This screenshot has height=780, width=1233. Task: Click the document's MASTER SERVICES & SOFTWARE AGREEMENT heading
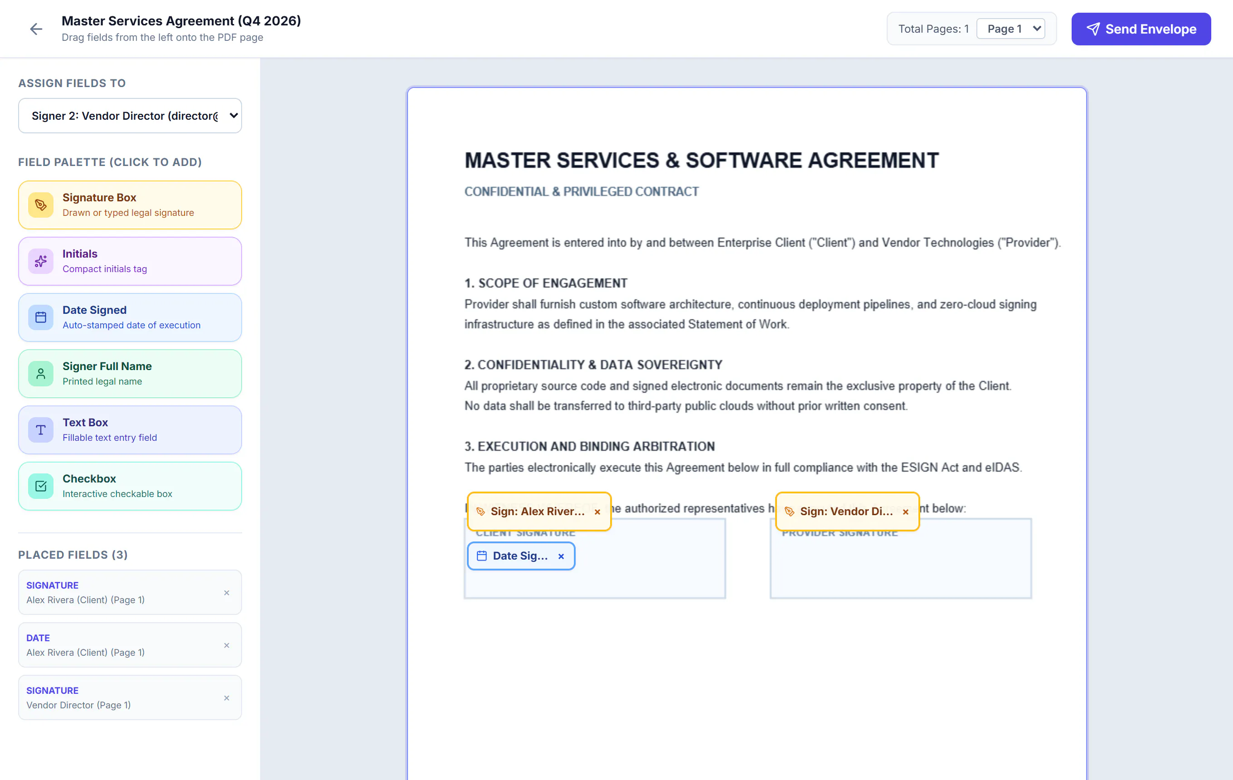(702, 160)
